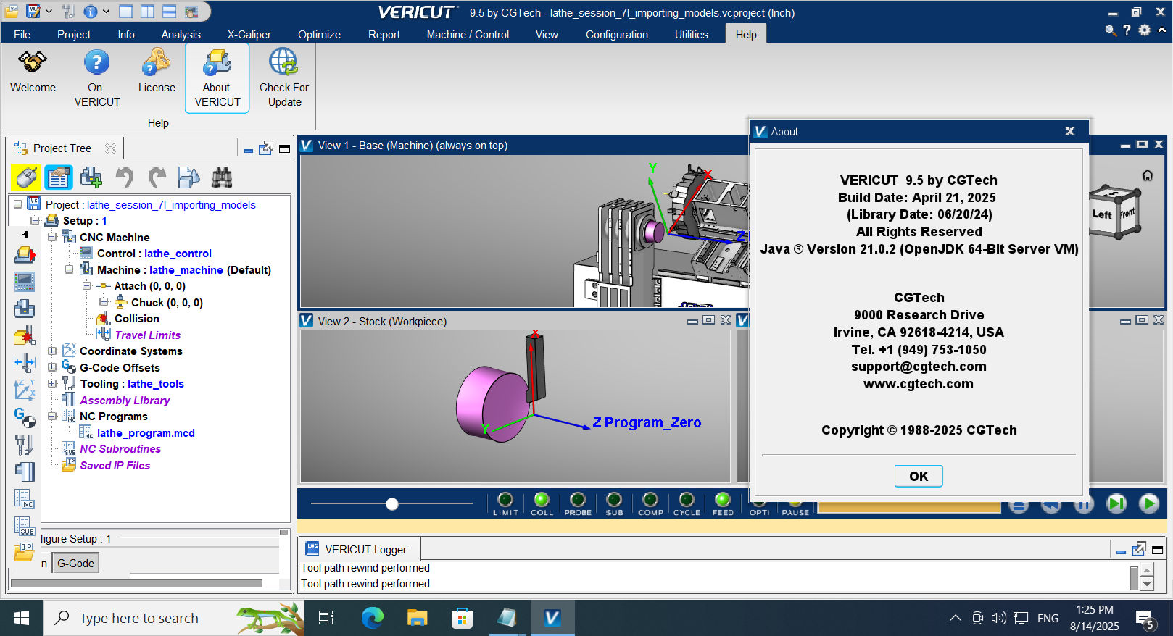Open the X-Caliper menu

click(249, 34)
